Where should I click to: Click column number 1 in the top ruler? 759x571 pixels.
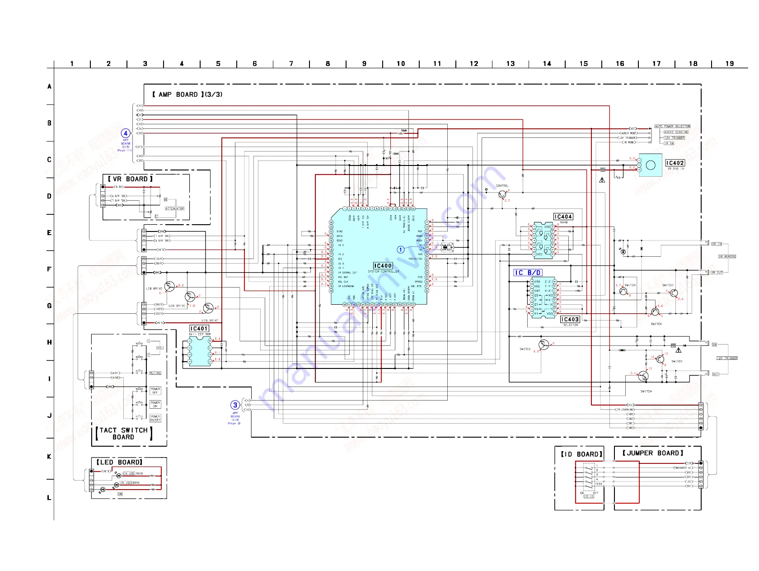point(72,64)
